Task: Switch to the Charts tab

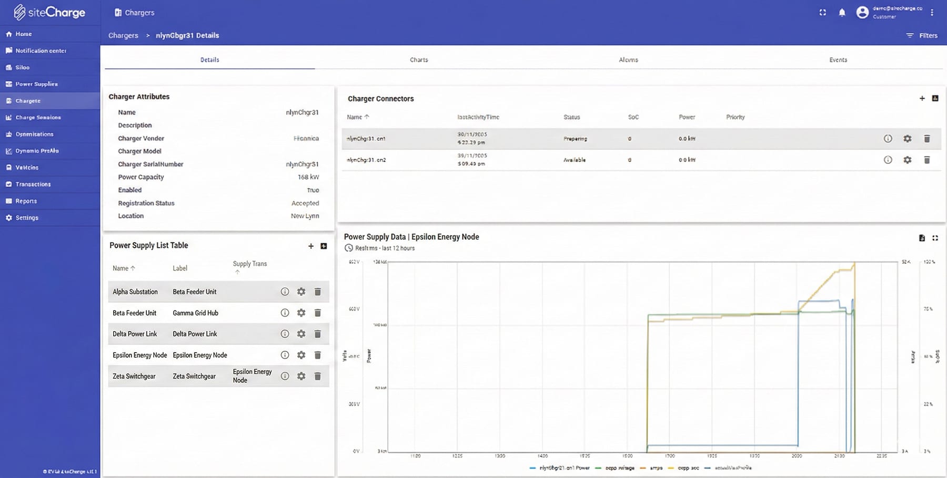Action: (x=419, y=60)
